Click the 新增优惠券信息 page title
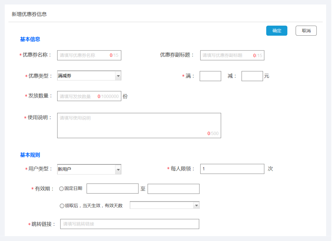This screenshot has width=332, height=241. pos(29,14)
